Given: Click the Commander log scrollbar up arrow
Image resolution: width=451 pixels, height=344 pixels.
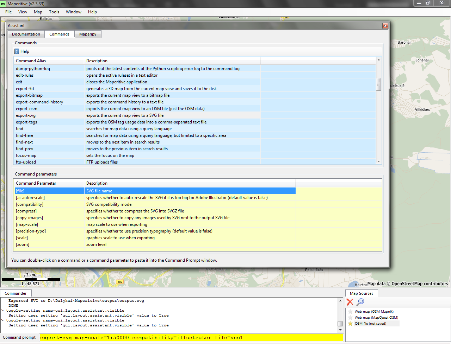Looking at the screenshot, I should (x=340, y=301).
